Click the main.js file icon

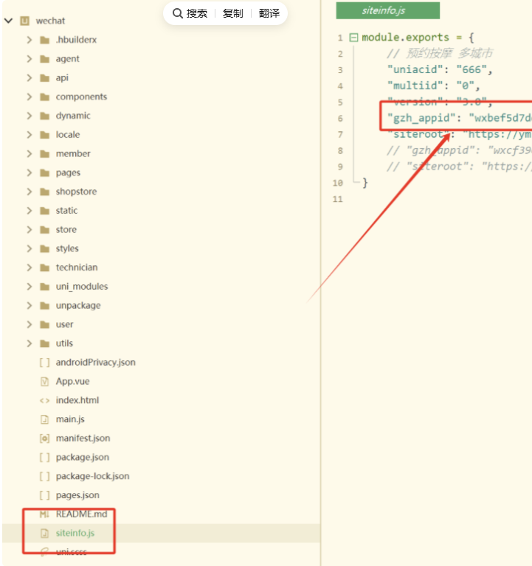44,419
